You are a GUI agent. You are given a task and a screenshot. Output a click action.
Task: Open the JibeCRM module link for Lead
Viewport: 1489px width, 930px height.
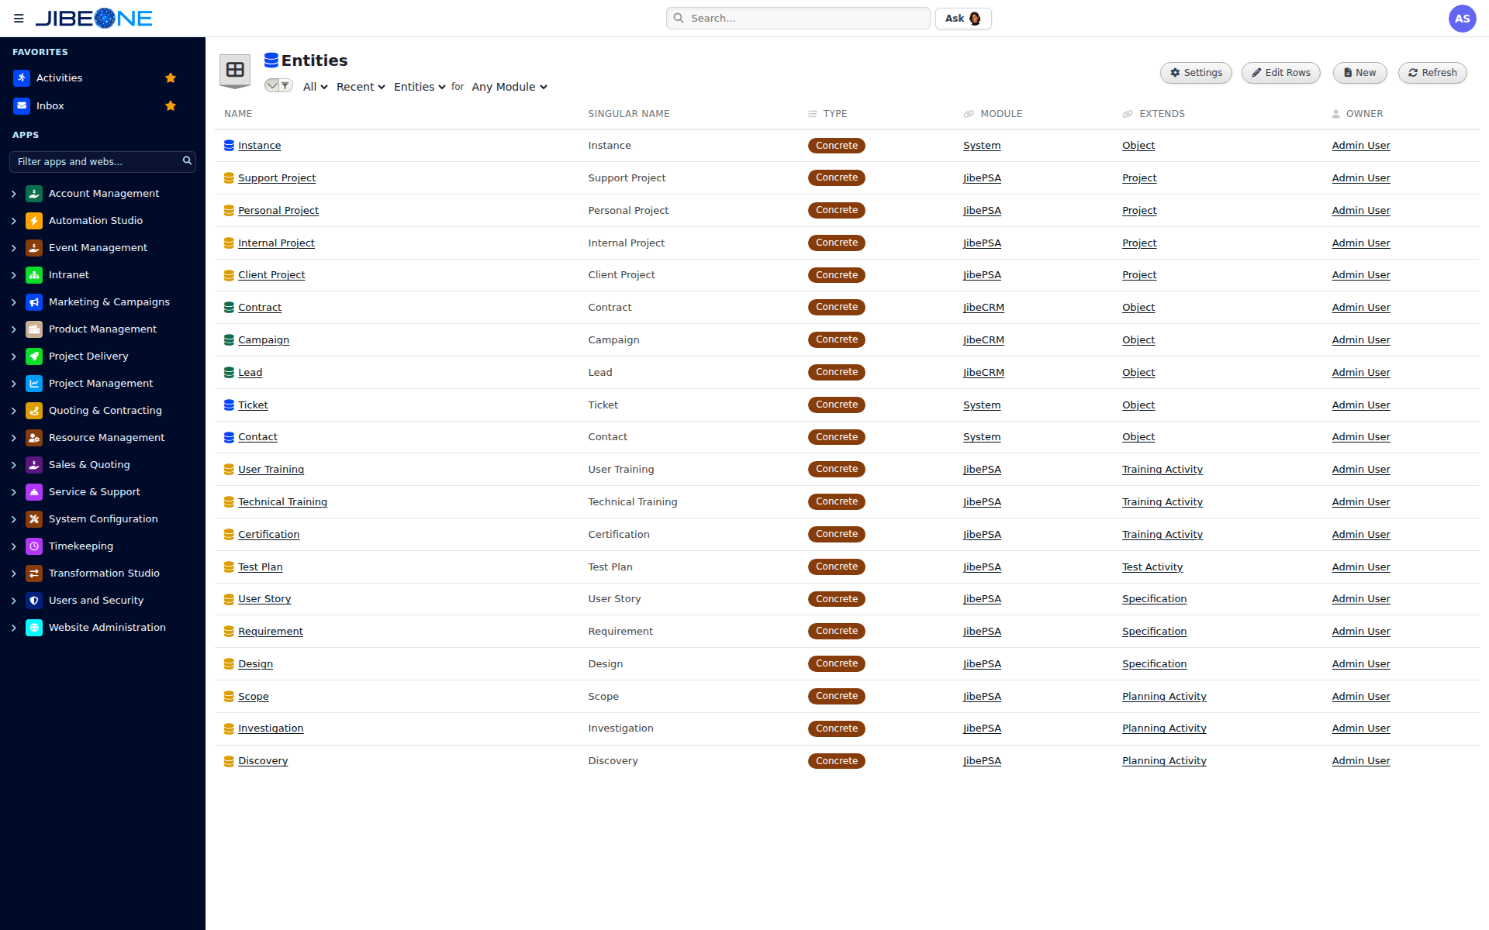click(x=983, y=373)
